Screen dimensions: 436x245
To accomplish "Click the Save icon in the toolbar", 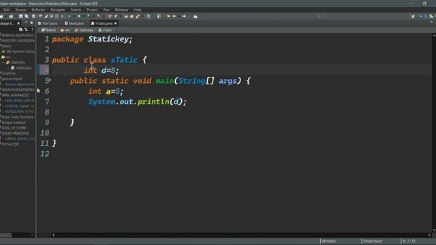I will pyautogui.click(x=21, y=16).
